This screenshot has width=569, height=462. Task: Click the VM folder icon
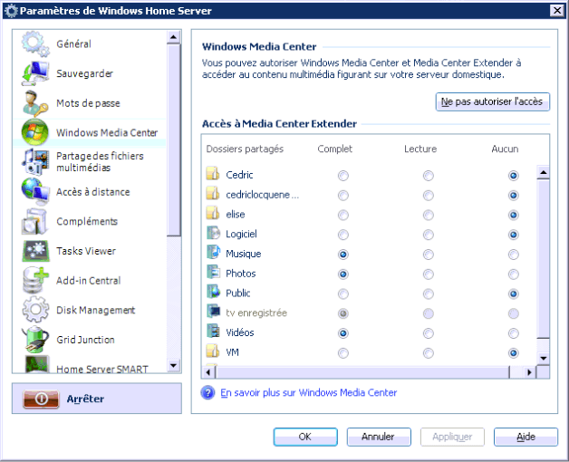[x=213, y=351]
